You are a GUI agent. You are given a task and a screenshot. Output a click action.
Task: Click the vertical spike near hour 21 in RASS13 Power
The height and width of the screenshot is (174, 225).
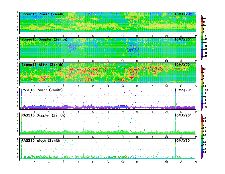pos(175,99)
